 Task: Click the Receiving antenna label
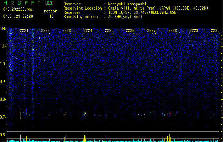click(x=82, y=17)
